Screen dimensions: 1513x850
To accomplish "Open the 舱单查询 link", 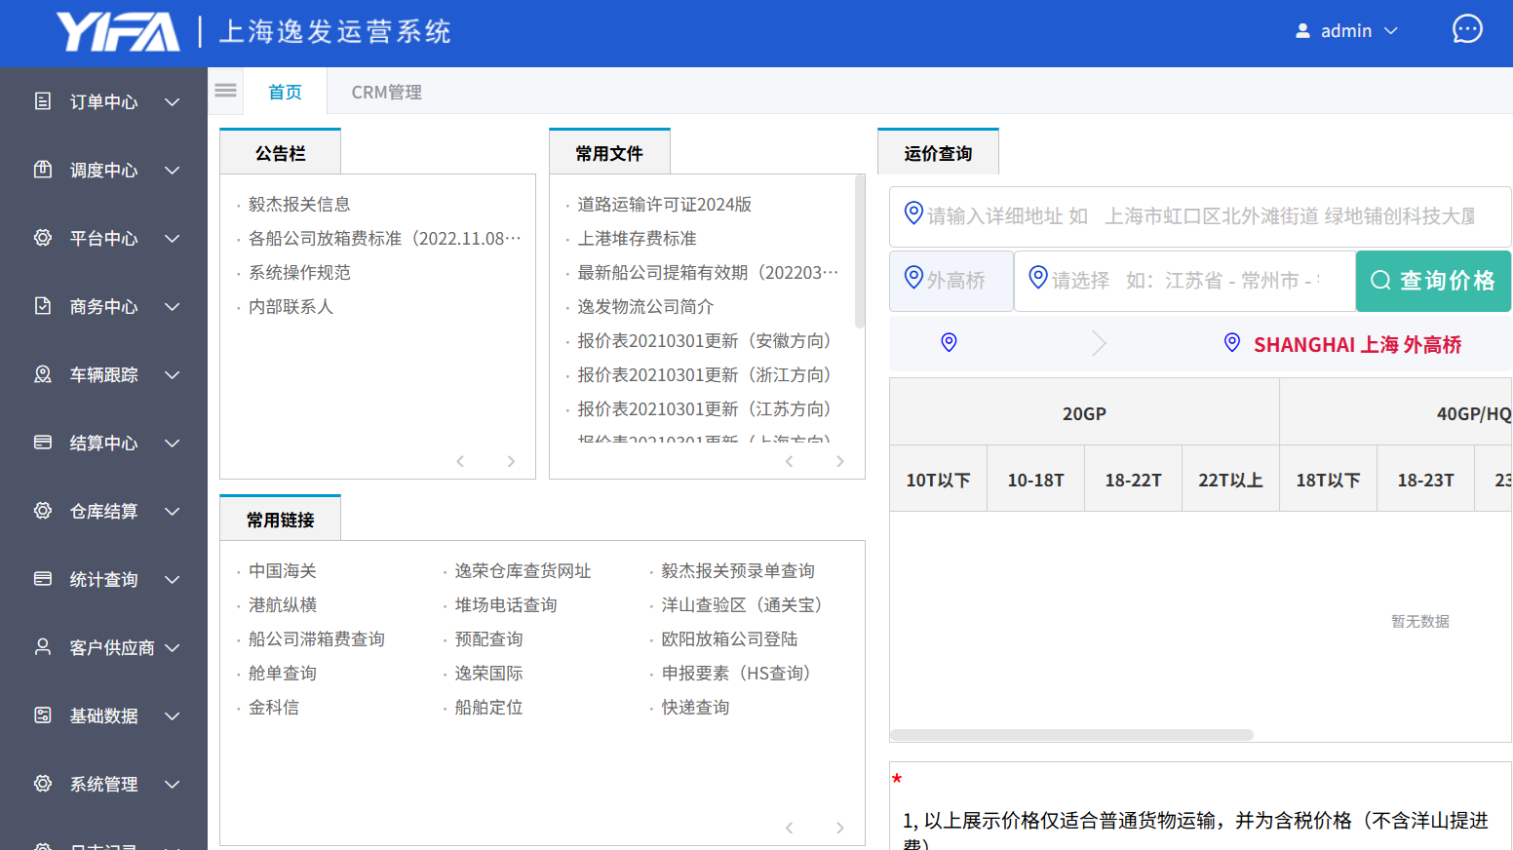I will point(283,673).
